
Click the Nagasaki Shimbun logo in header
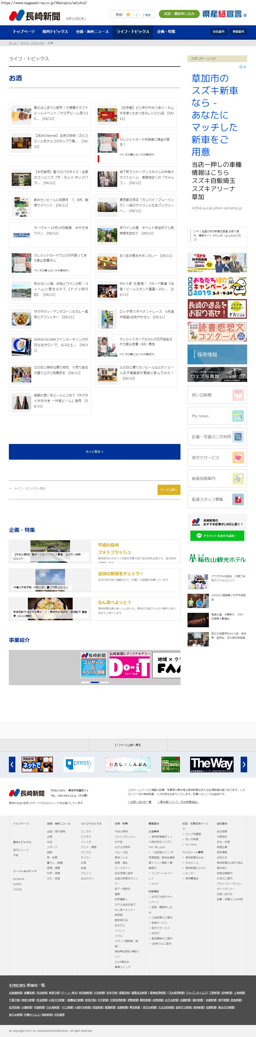(x=35, y=16)
